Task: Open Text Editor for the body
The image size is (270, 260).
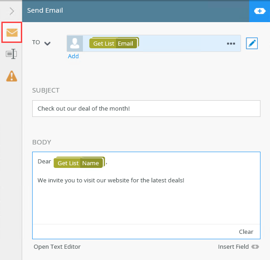Action: [x=57, y=246]
